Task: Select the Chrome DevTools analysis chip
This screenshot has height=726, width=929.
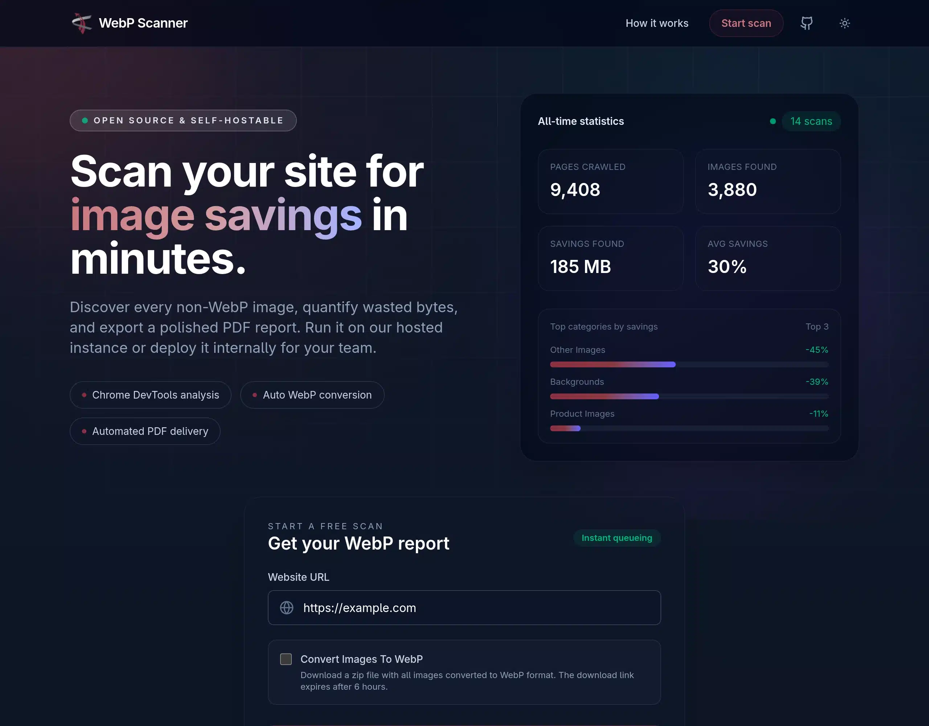Action: (151, 395)
